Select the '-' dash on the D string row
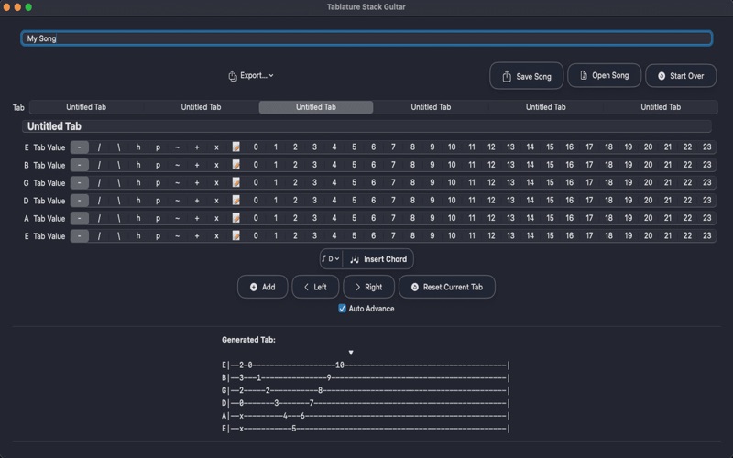Image resolution: width=733 pixels, height=458 pixels. click(x=80, y=201)
